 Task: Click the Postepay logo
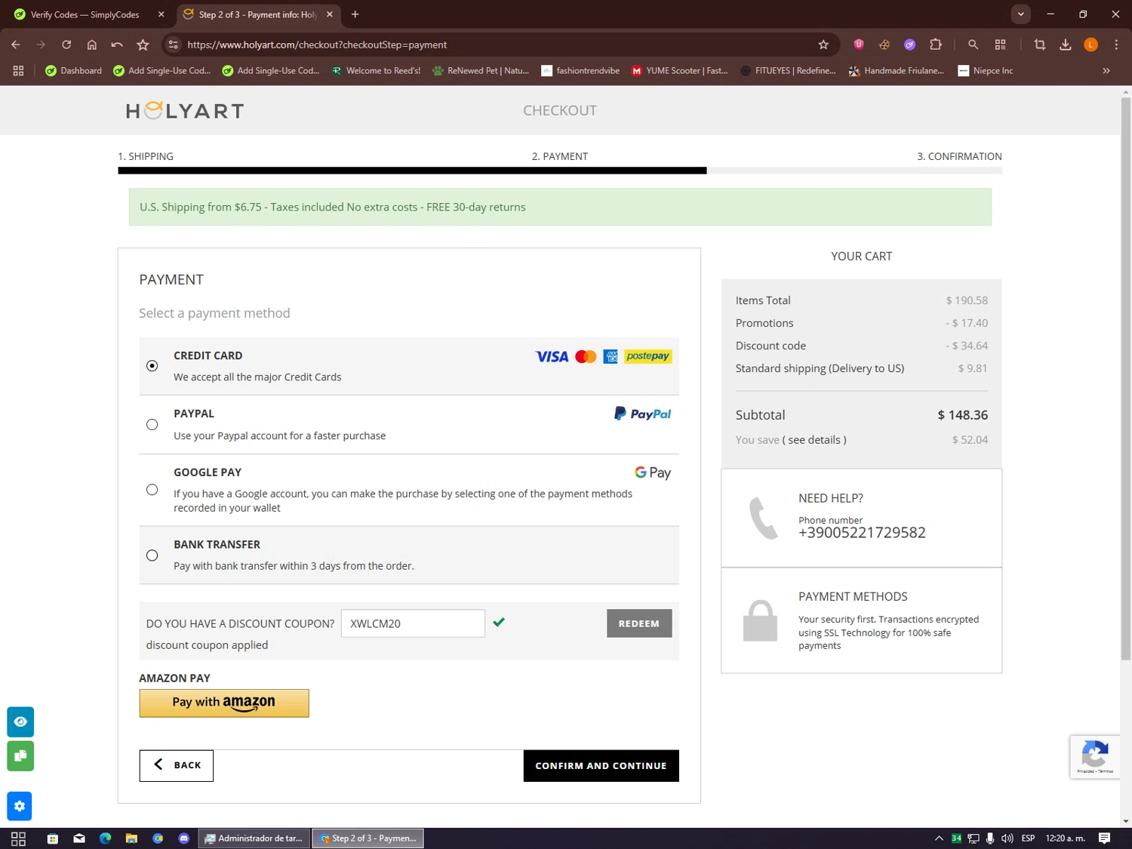648,356
